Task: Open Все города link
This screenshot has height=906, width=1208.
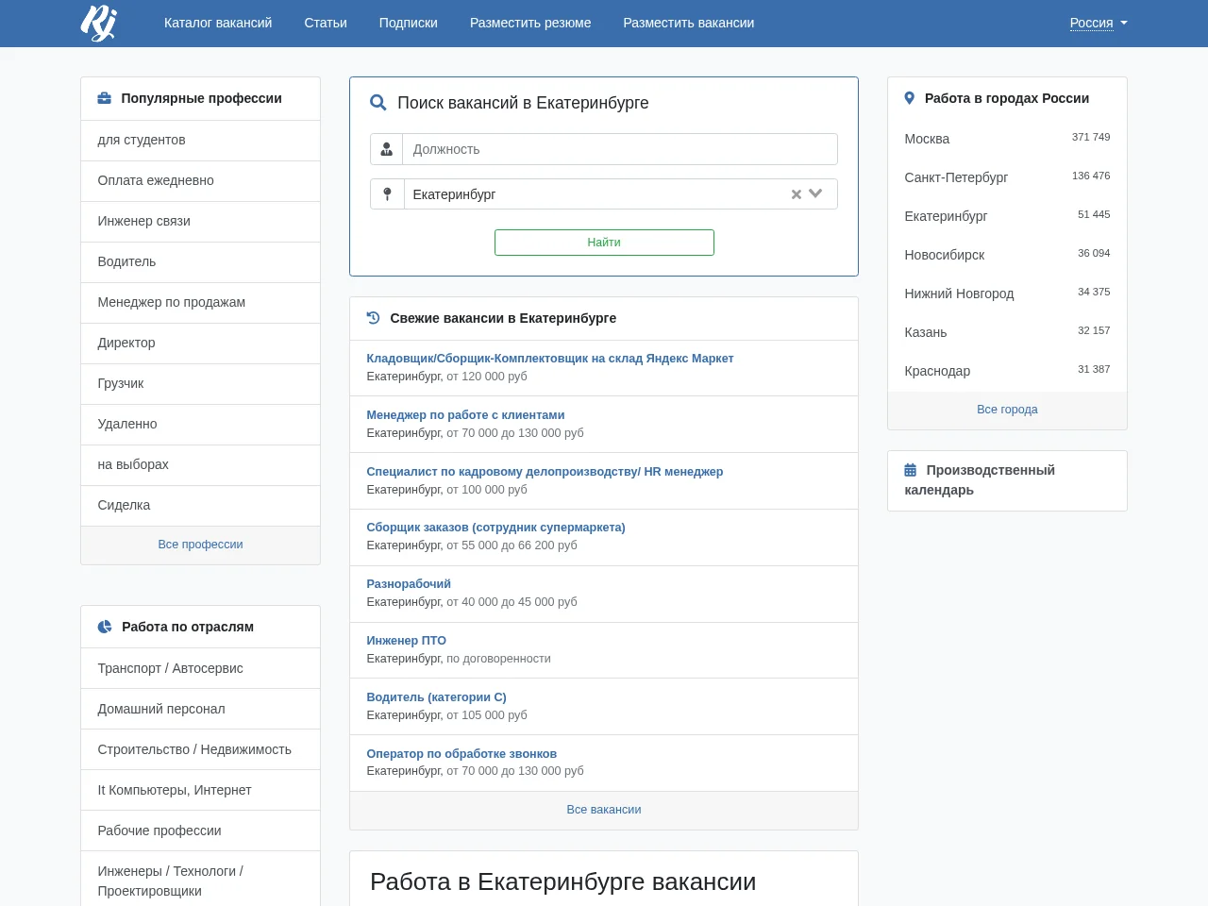Action: coord(1007,410)
